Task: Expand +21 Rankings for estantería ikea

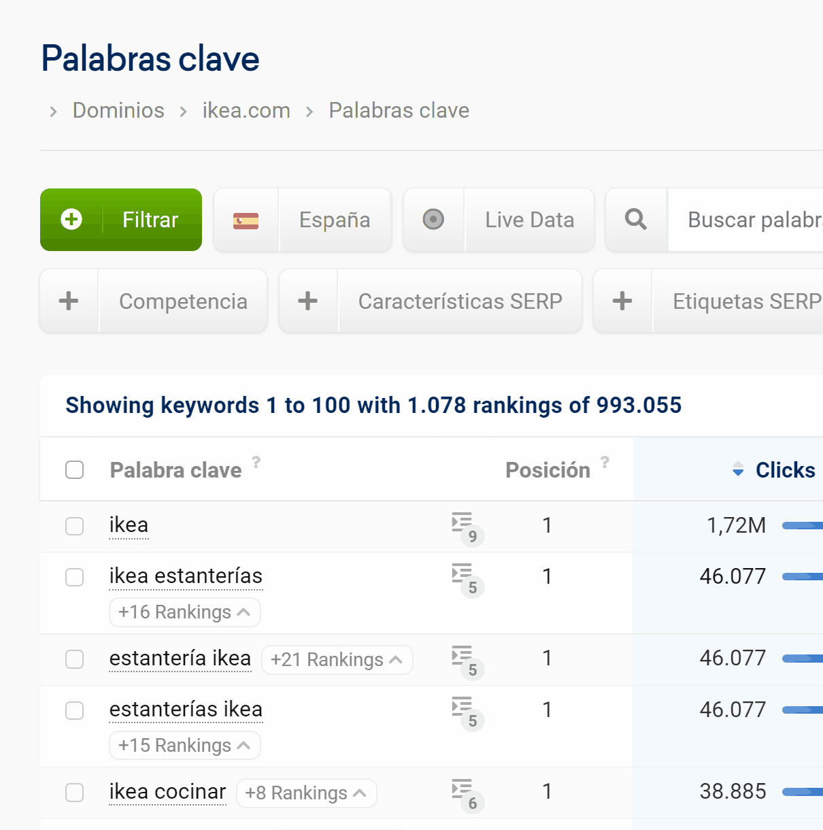Action: click(337, 660)
